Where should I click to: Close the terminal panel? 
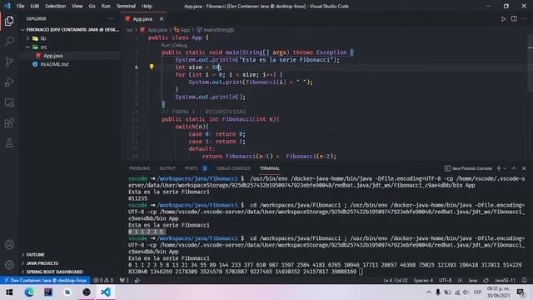[x=524, y=168]
